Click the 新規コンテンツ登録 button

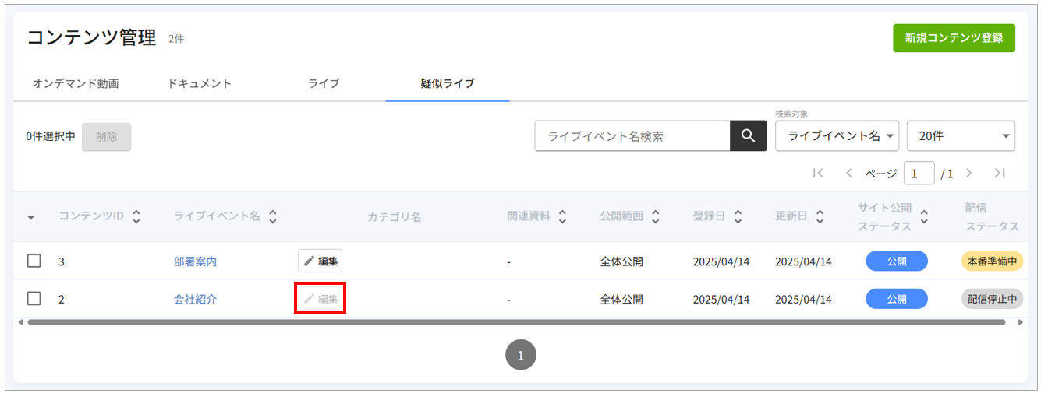coord(954,37)
